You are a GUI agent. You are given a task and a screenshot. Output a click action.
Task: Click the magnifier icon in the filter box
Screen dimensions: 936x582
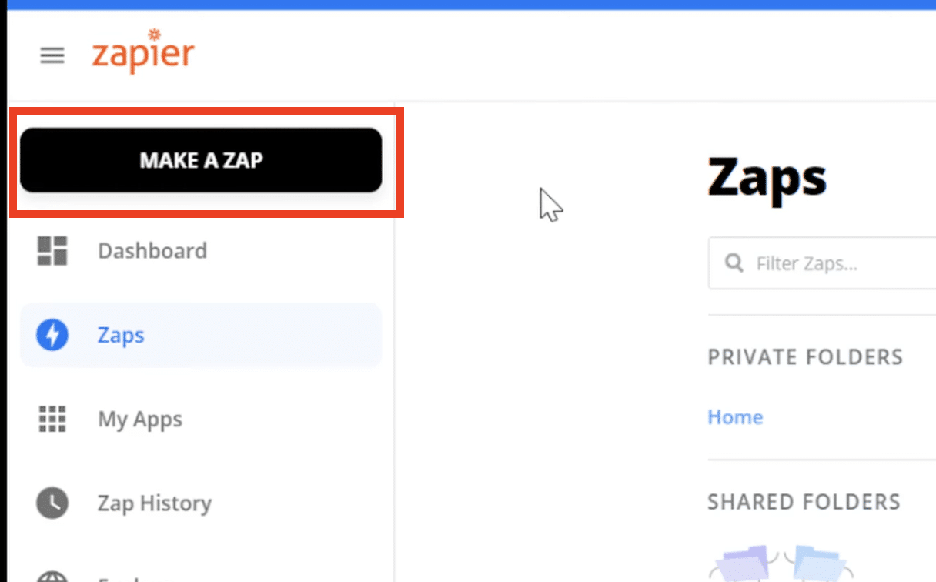(734, 264)
